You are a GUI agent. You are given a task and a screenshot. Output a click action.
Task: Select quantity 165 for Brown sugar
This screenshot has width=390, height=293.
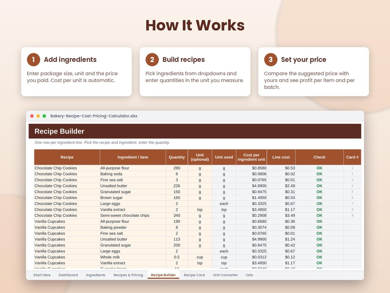177,198
